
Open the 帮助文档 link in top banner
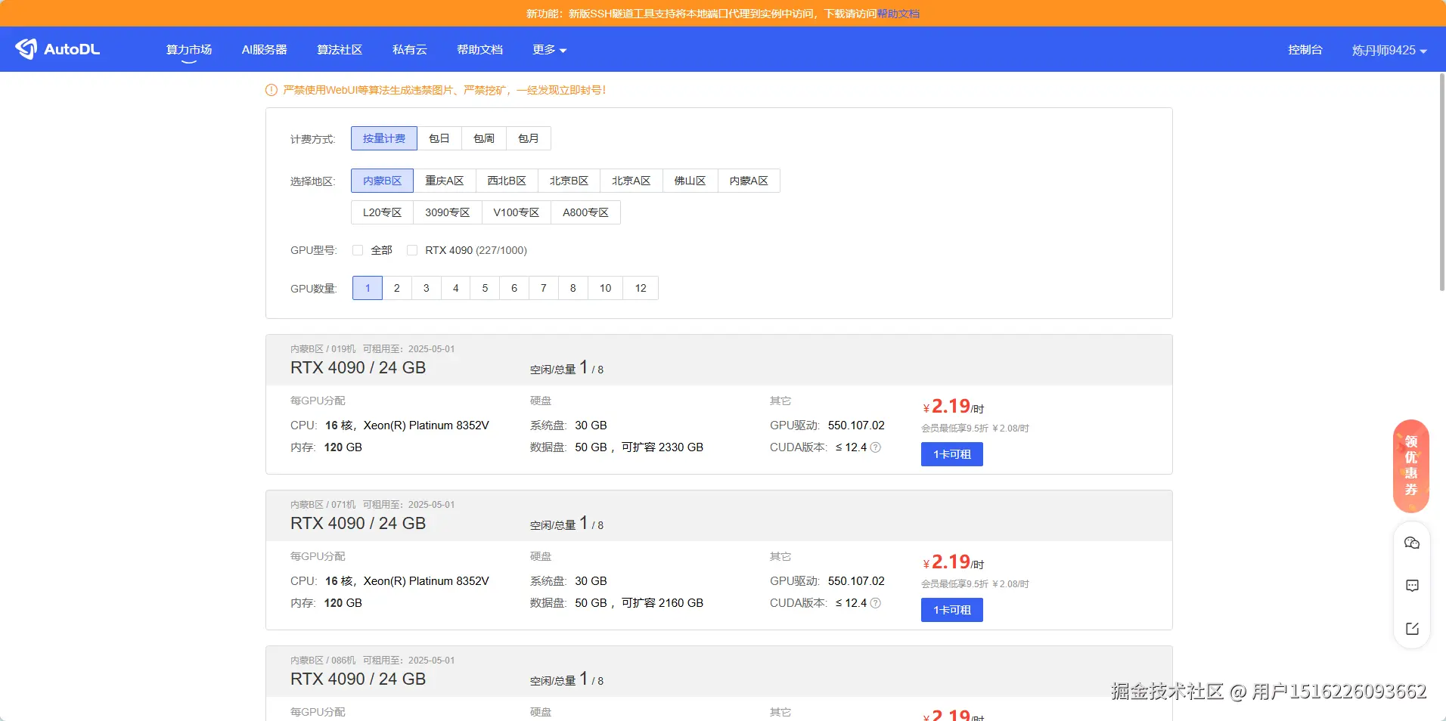898,14
